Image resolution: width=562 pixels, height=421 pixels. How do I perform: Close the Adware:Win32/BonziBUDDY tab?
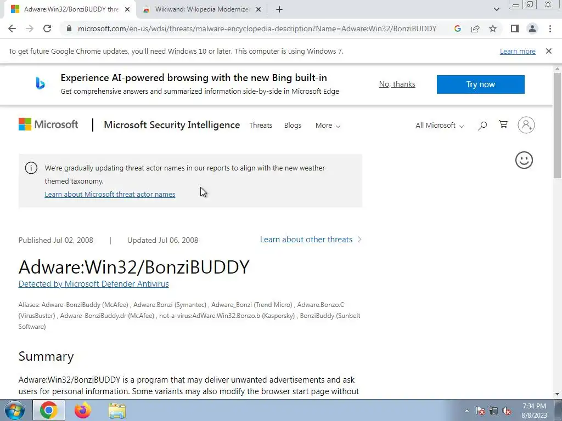click(127, 10)
